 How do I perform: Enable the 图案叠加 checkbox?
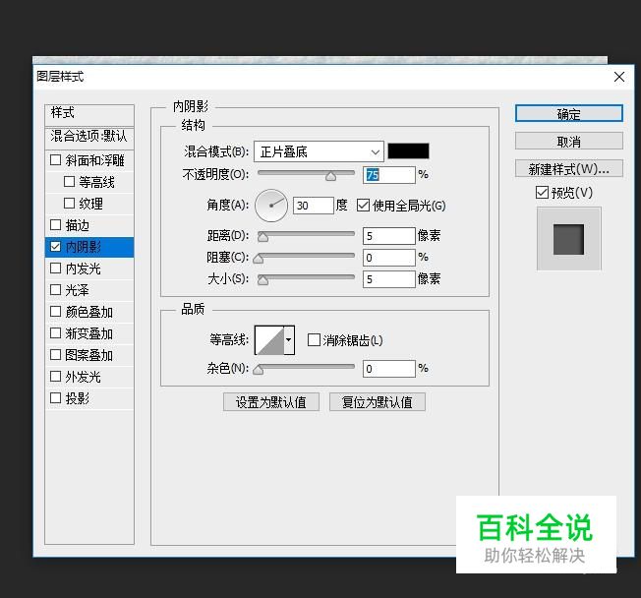(x=56, y=355)
